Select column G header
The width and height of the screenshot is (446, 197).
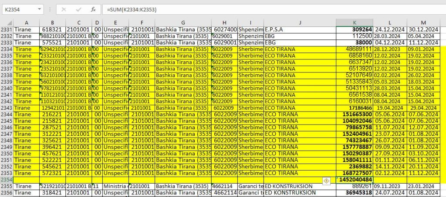click(183, 23)
